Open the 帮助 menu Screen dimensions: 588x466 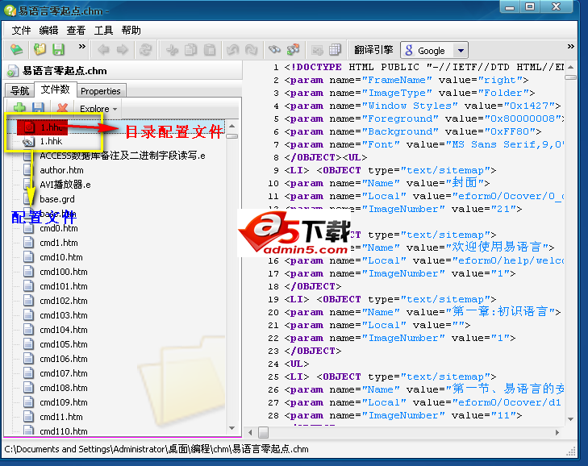(131, 30)
